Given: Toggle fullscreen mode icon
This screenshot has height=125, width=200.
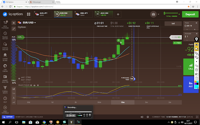Looking at the screenshot, I should (197, 117).
